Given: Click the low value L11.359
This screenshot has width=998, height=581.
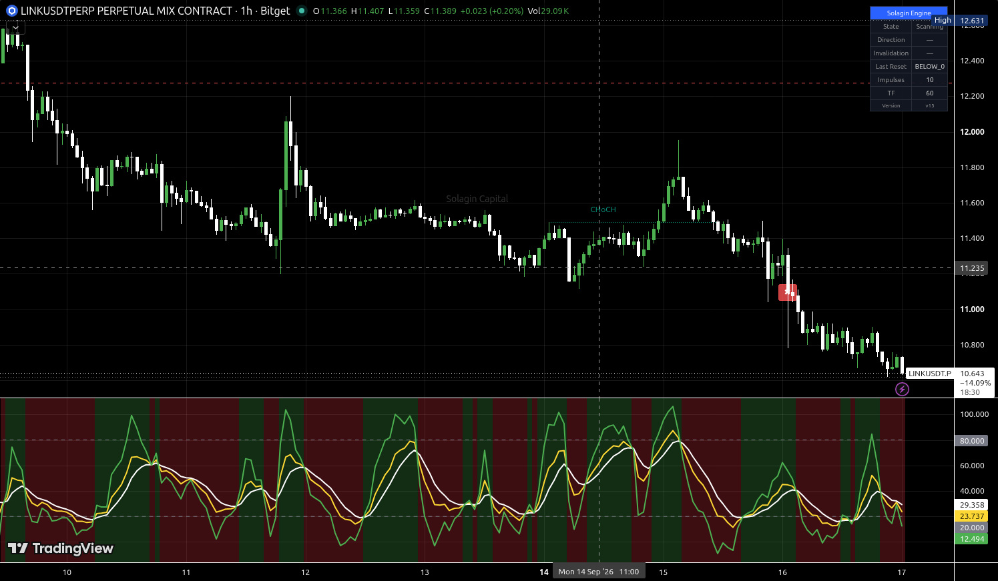Looking at the screenshot, I should coord(404,11).
